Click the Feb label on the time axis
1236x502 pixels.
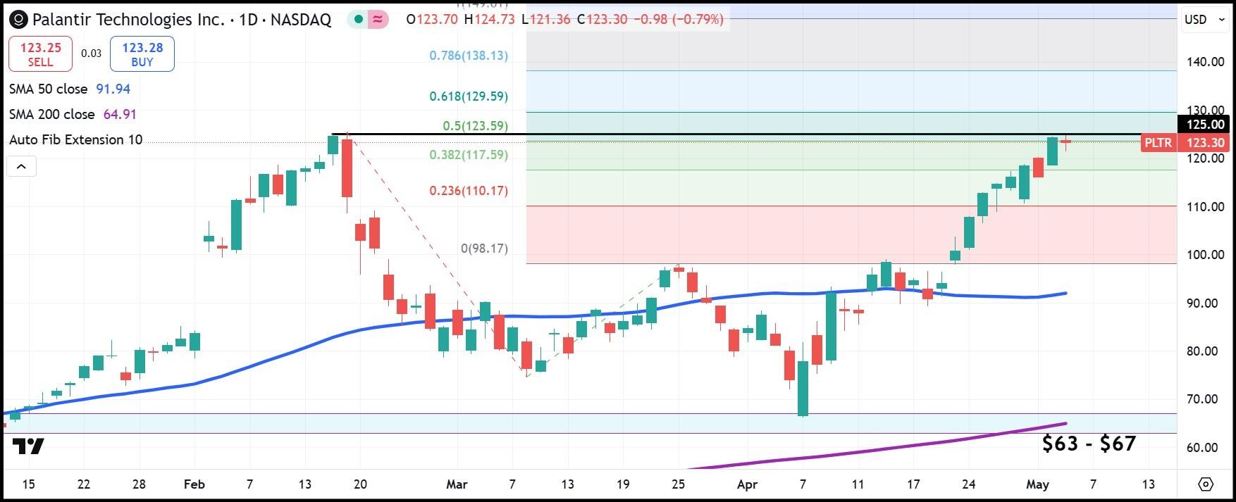click(x=194, y=484)
